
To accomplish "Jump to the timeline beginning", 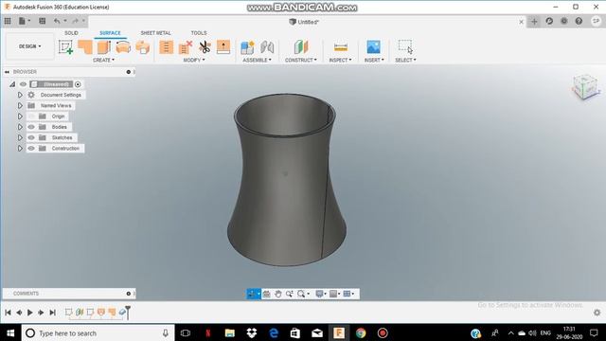I will (x=8, y=312).
